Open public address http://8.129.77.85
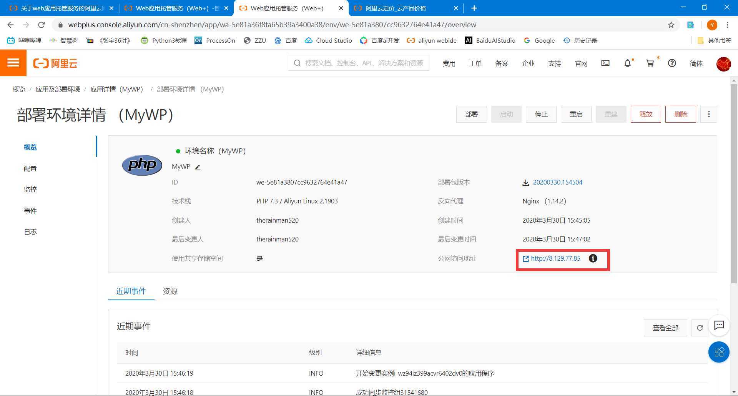 point(555,258)
